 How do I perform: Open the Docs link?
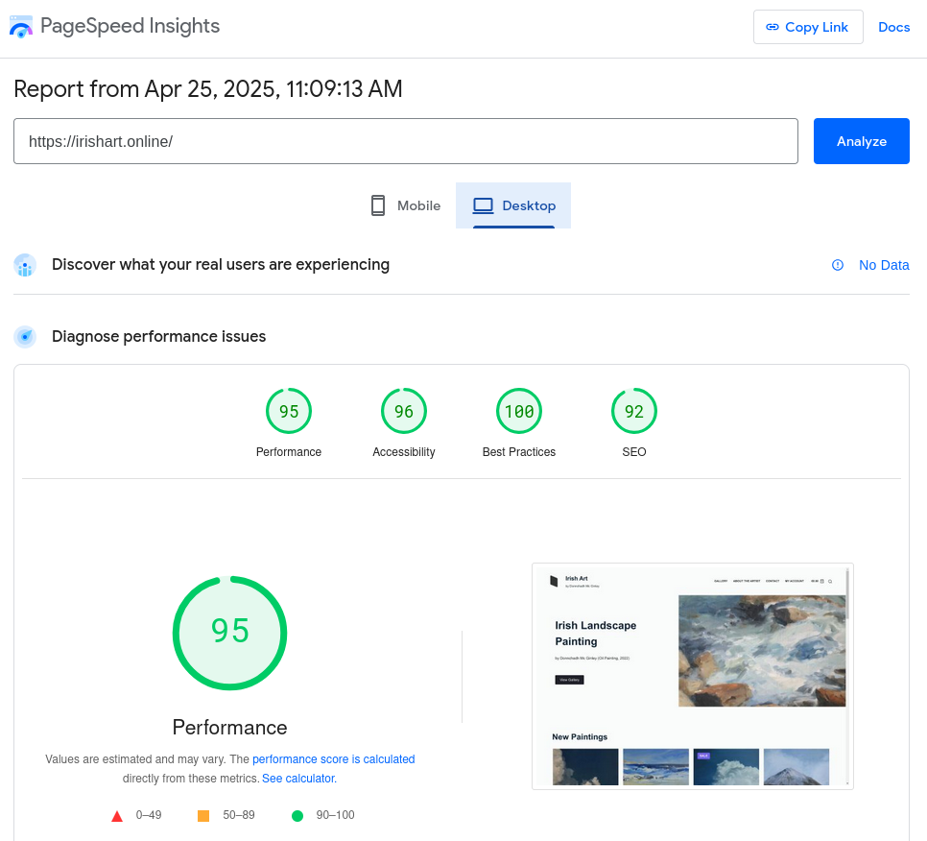pos(893,27)
